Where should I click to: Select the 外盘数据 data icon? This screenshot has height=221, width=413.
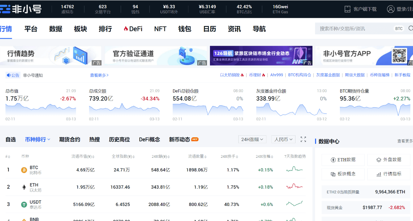(378, 160)
